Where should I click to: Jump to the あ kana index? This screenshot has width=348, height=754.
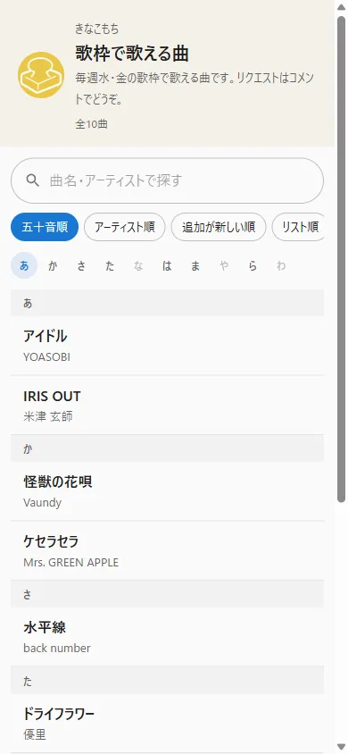(24, 266)
